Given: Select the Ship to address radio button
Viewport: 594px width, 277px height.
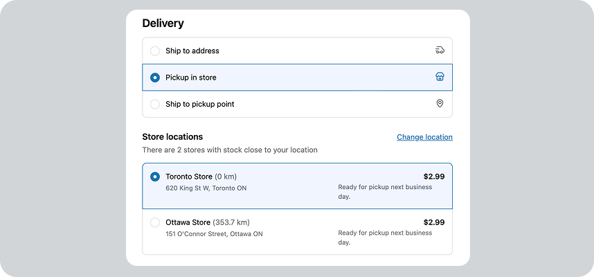Looking at the screenshot, I should [155, 51].
